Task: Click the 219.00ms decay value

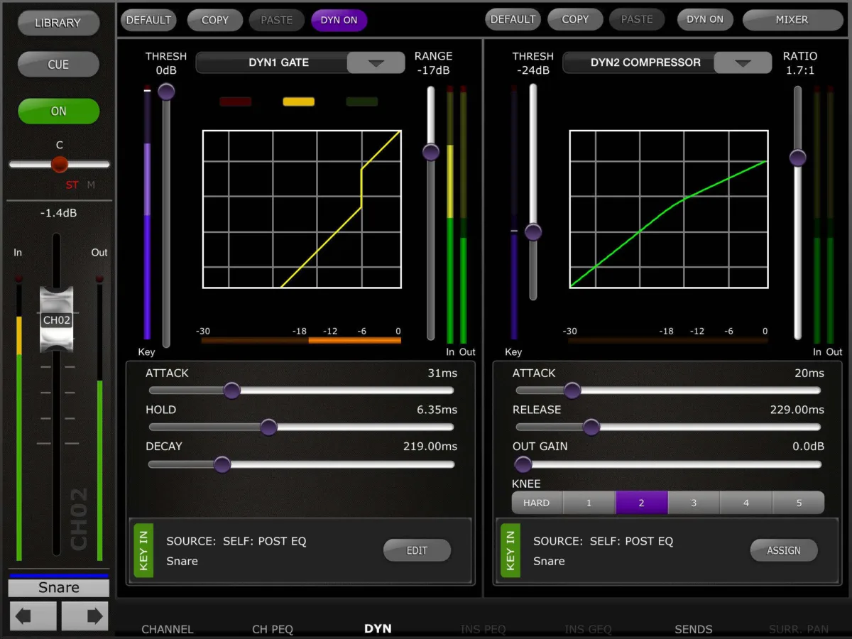Action: click(430, 447)
